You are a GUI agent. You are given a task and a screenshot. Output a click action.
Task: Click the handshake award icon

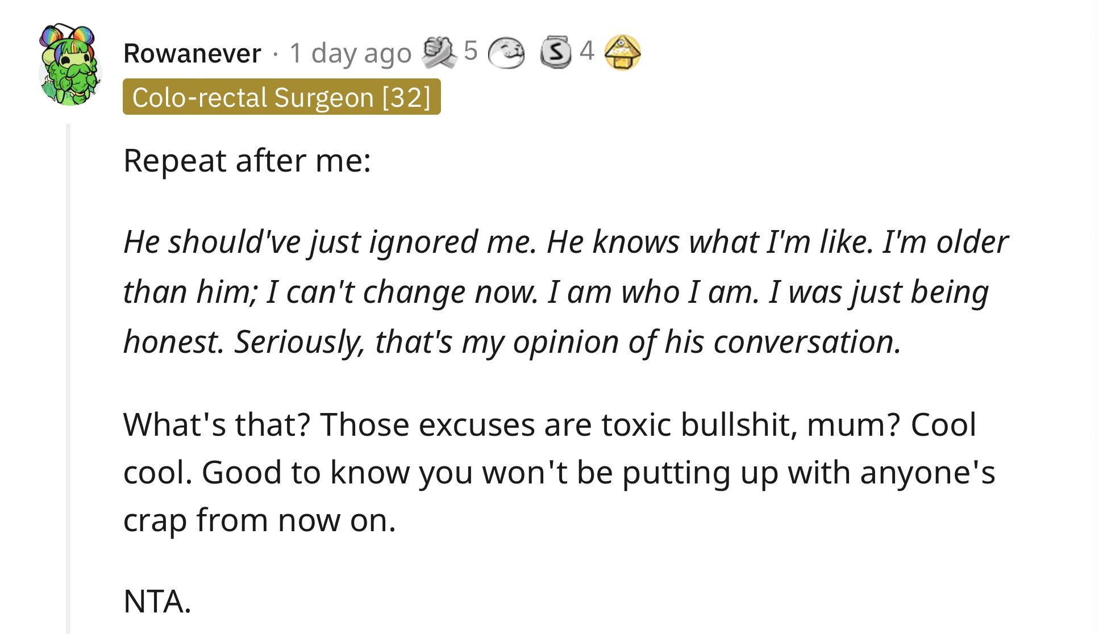tap(439, 52)
